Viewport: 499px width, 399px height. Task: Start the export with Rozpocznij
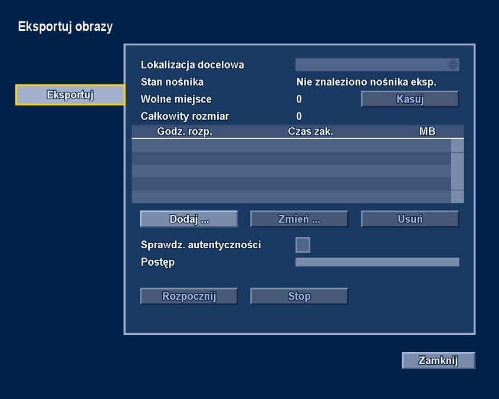click(189, 296)
